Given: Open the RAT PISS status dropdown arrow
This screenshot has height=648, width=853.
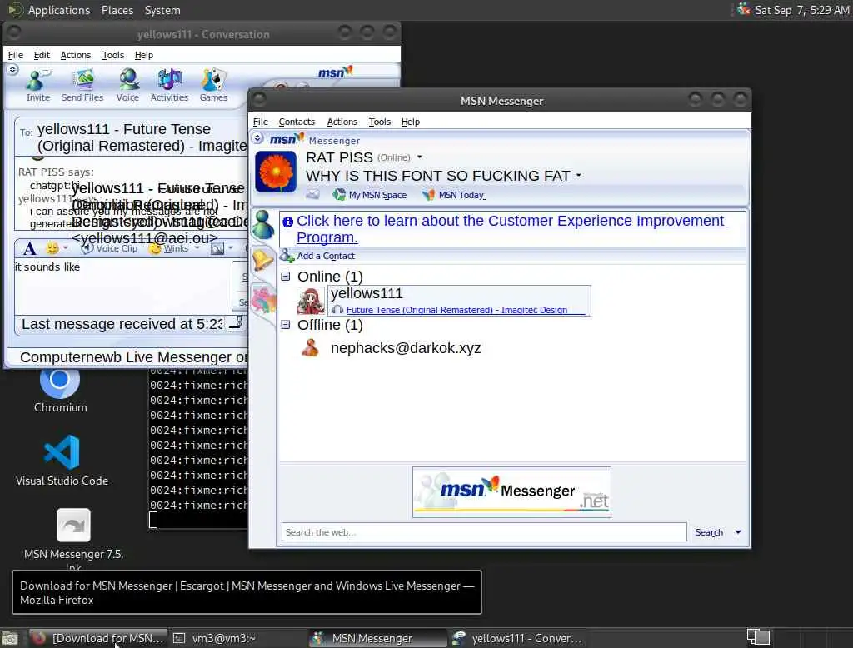Looking at the screenshot, I should pyautogui.click(x=420, y=157).
